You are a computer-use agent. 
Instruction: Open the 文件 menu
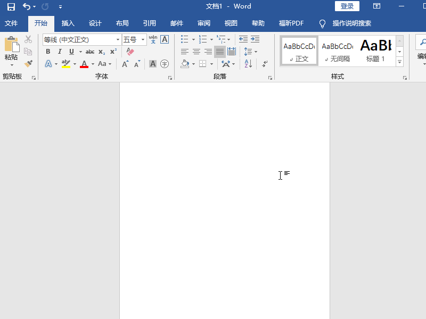click(x=11, y=23)
